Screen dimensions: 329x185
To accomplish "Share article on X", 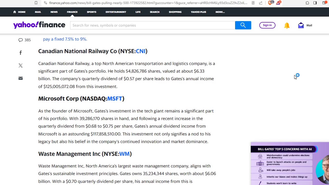I will click(x=21, y=66).
